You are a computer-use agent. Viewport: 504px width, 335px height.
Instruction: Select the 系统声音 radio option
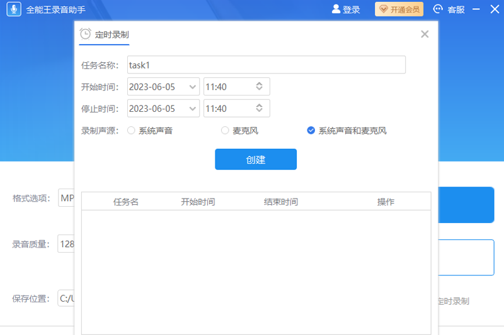click(x=131, y=131)
